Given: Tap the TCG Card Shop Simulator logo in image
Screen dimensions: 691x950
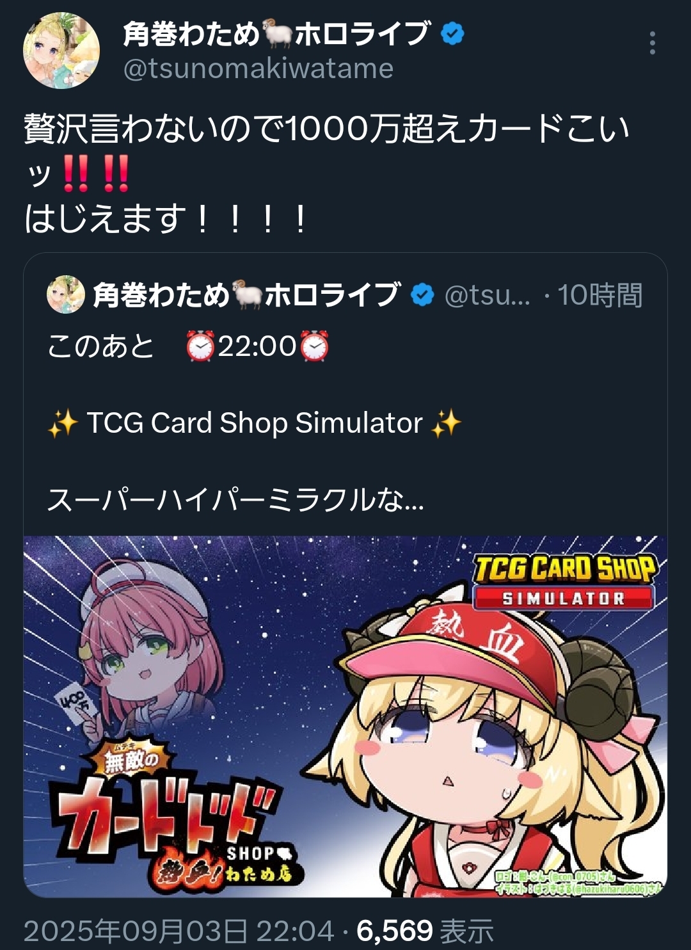Looking at the screenshot, I should click(x=564, y=581).
